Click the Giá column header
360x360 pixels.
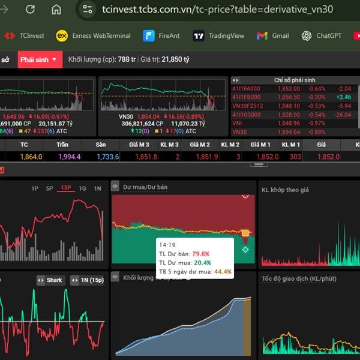coord(321,145)
